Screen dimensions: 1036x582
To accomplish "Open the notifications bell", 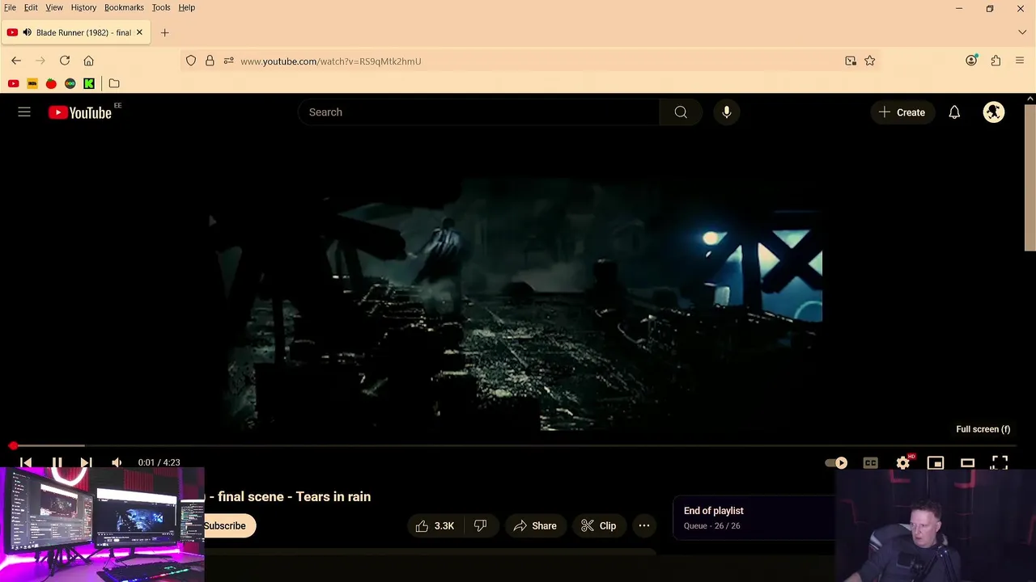I will (954, 112).
